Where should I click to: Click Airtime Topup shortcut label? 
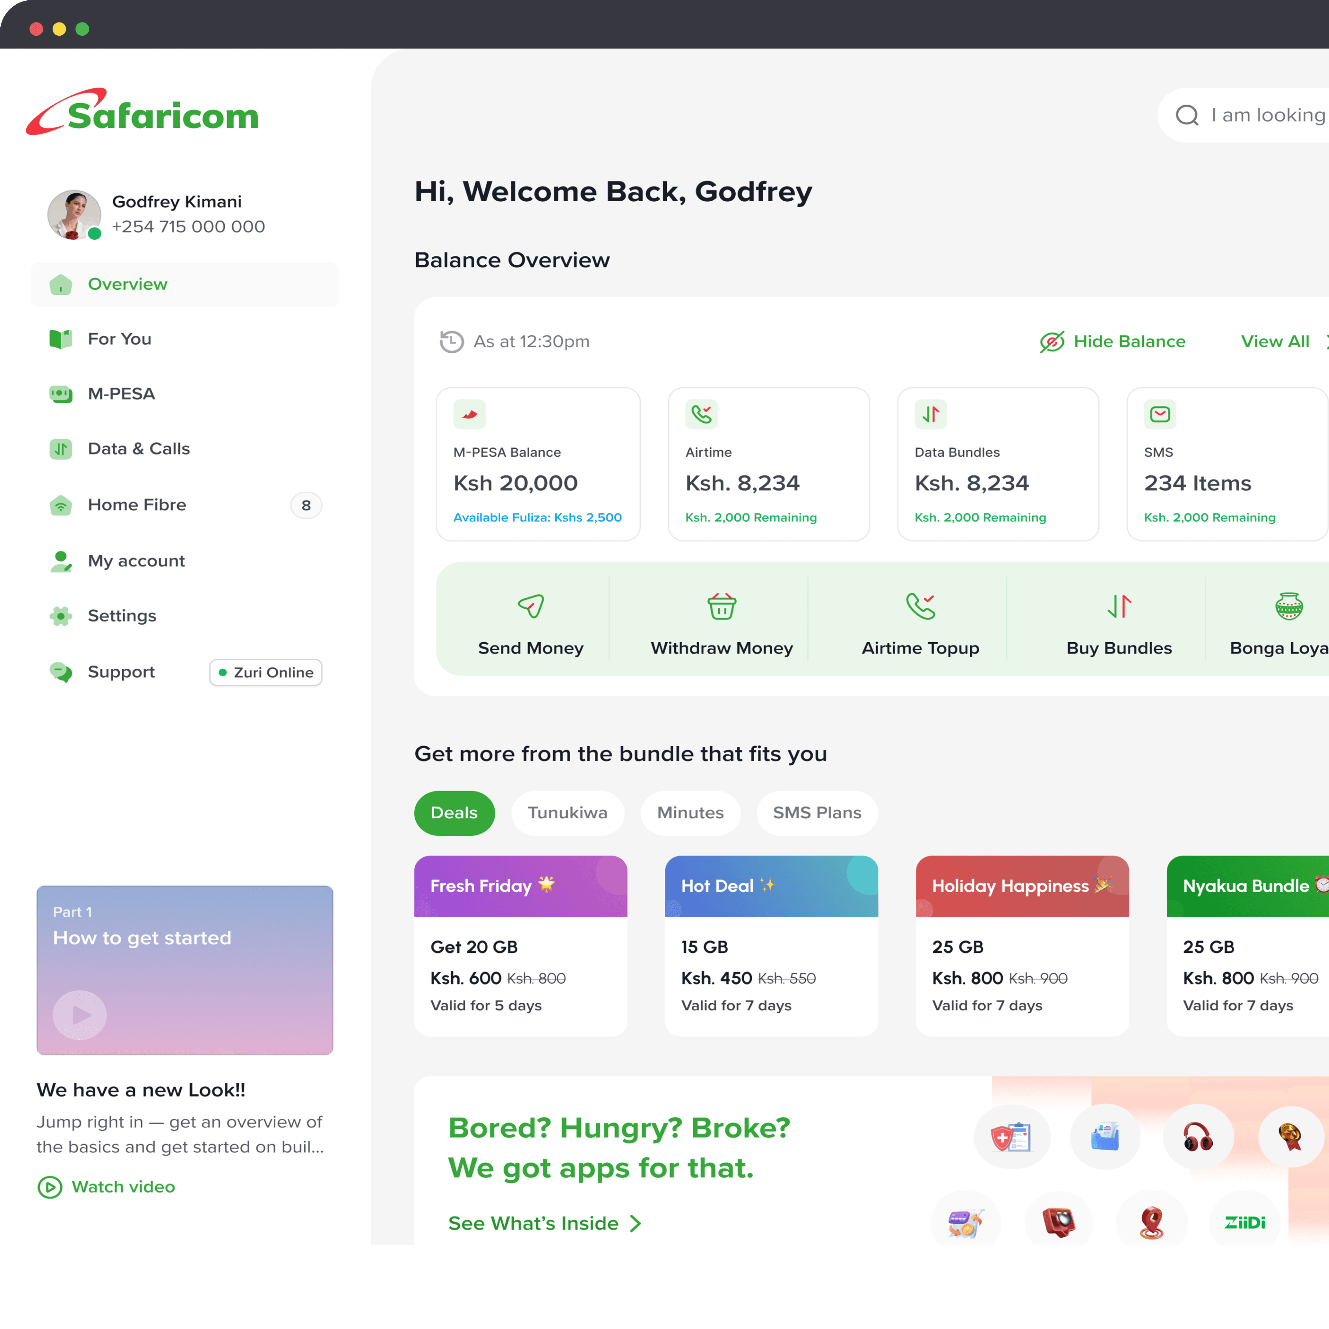(920, 648)
